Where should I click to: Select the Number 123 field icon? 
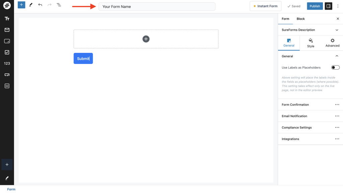[x=7, y=63]
